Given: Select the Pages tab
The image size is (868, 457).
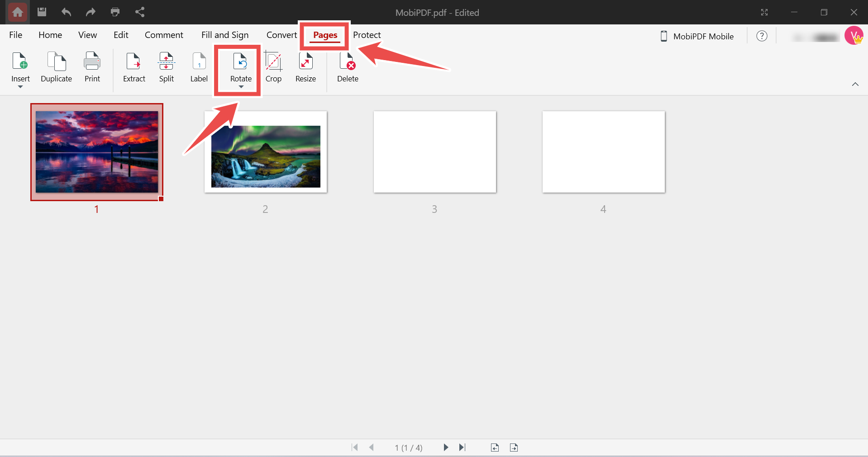Looking at the screenshot, I should pos(325,35).
